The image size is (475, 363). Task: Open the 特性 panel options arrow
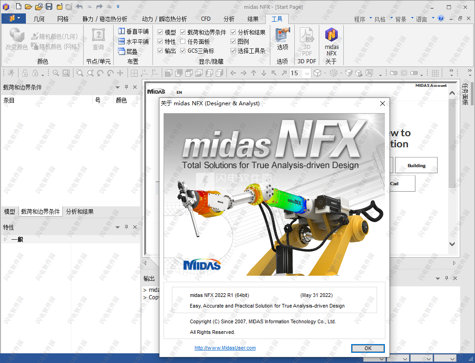tap(117, 227)
